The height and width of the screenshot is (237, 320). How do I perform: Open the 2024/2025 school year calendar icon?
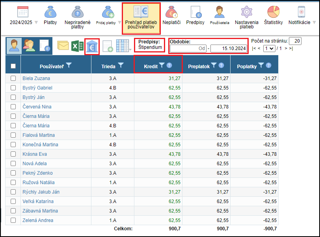pyautogui.click(x=22, y=12)
